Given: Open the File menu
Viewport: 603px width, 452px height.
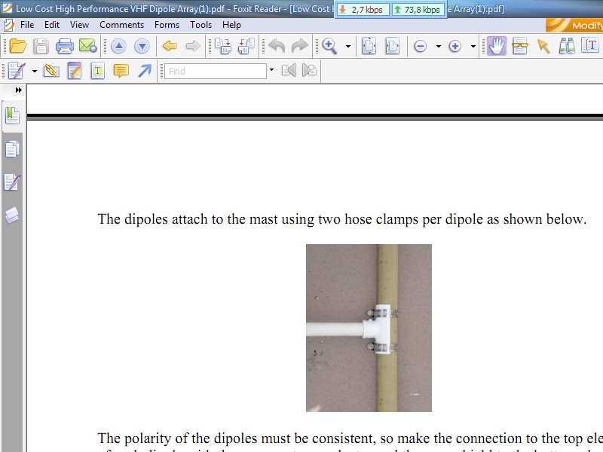Looking at the screenshot, I should [27, 25].
